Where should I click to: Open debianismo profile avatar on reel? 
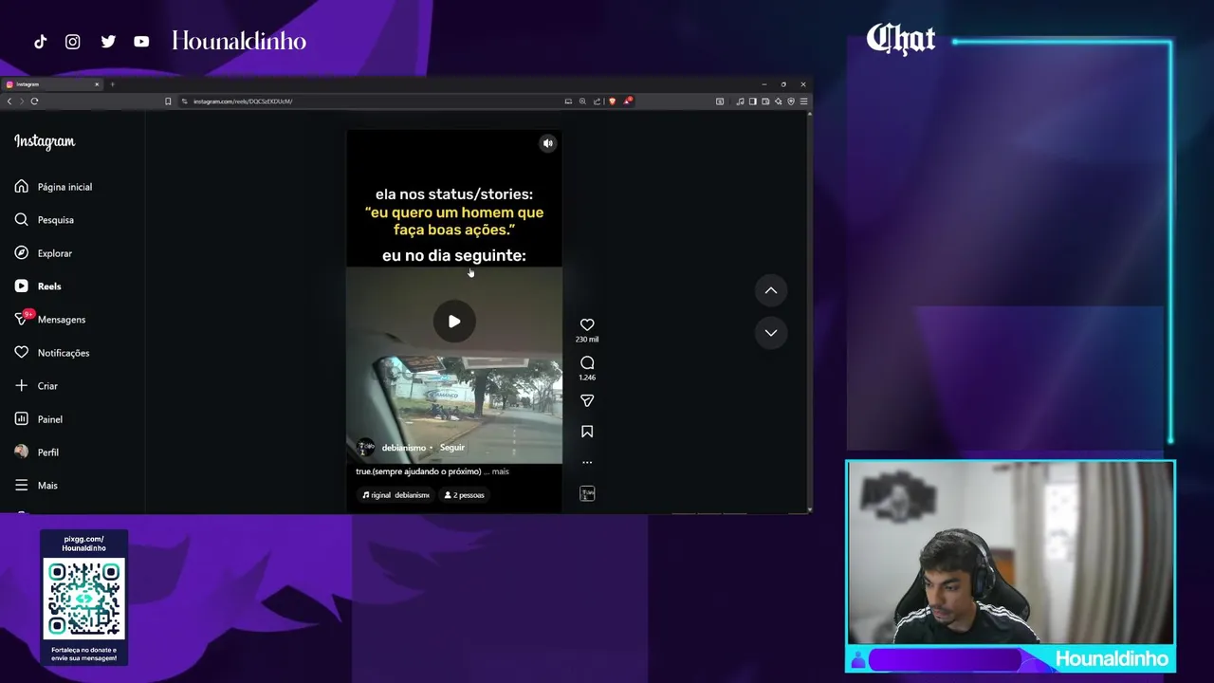365,448
